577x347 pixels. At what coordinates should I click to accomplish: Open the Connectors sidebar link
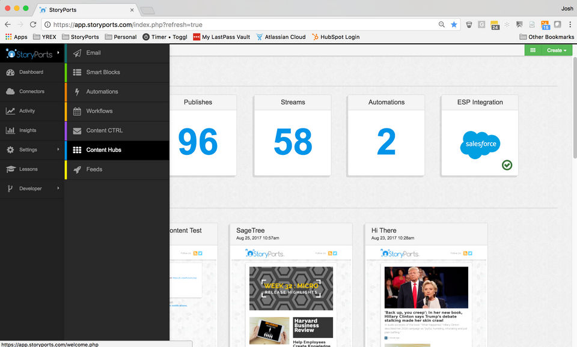tap(32, 91)
